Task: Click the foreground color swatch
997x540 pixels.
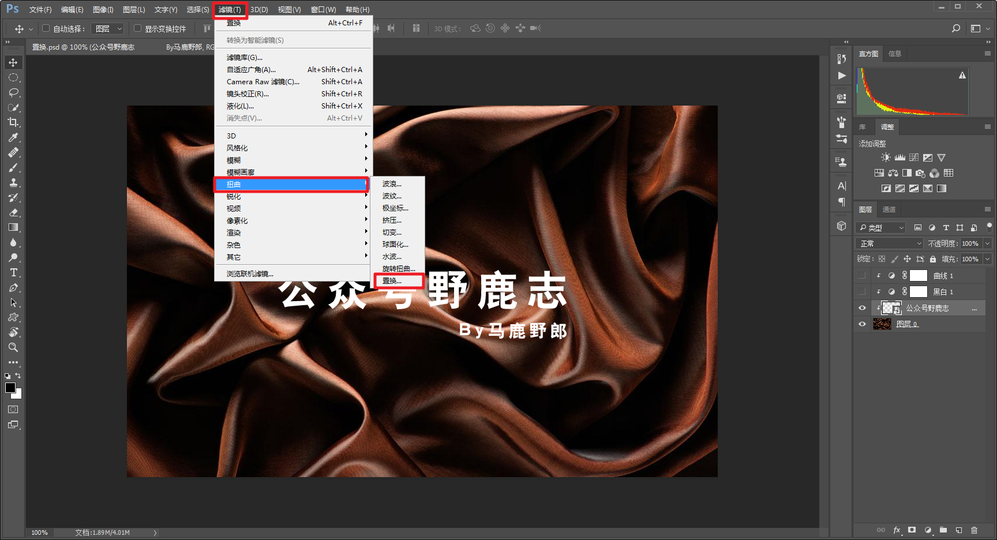Action: click(x=10, y=388)
